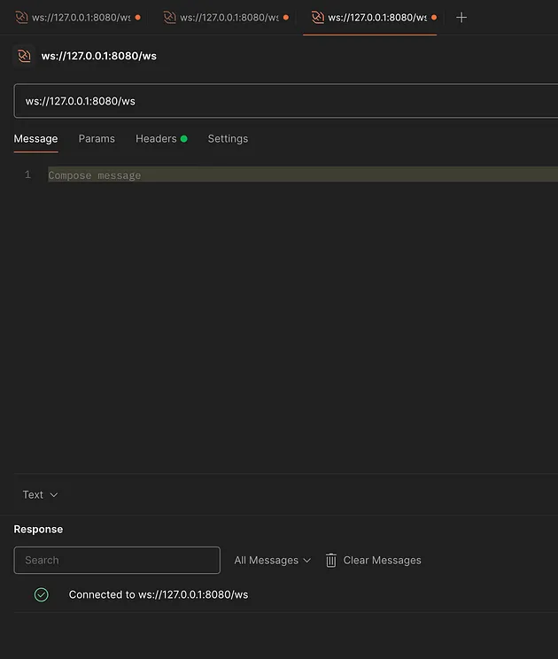558x659 pixels.
Task: Click the green check icon on the Connected message
Action: pyautogui.click(x=41, y=594)
